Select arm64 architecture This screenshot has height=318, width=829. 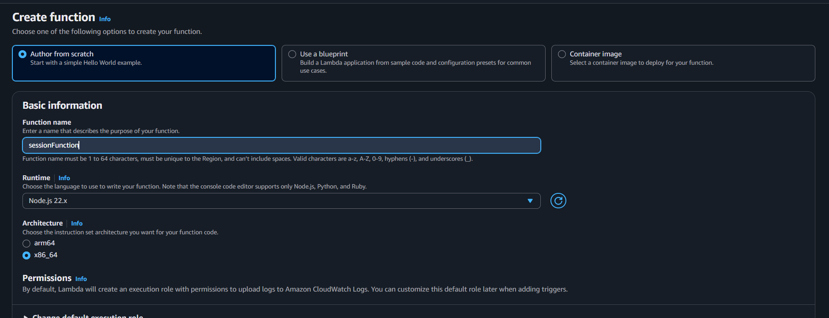pyautogui.click(x=26, y=244)
